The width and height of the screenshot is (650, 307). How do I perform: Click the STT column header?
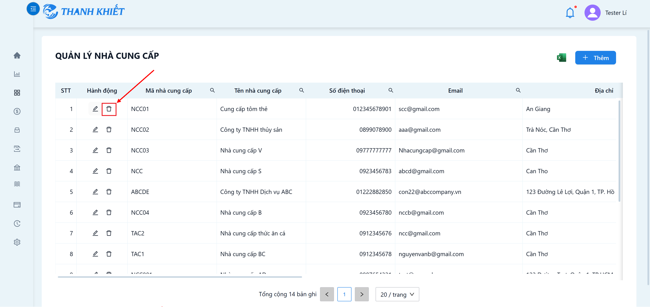(66, 91)
